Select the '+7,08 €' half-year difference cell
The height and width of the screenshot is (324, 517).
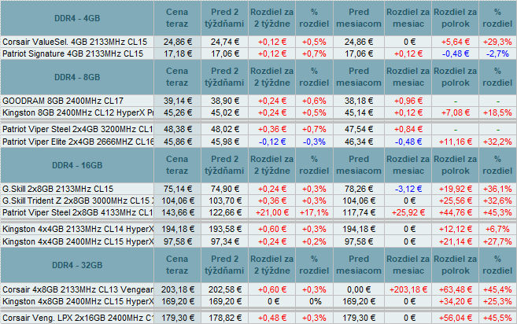point(455,112)
